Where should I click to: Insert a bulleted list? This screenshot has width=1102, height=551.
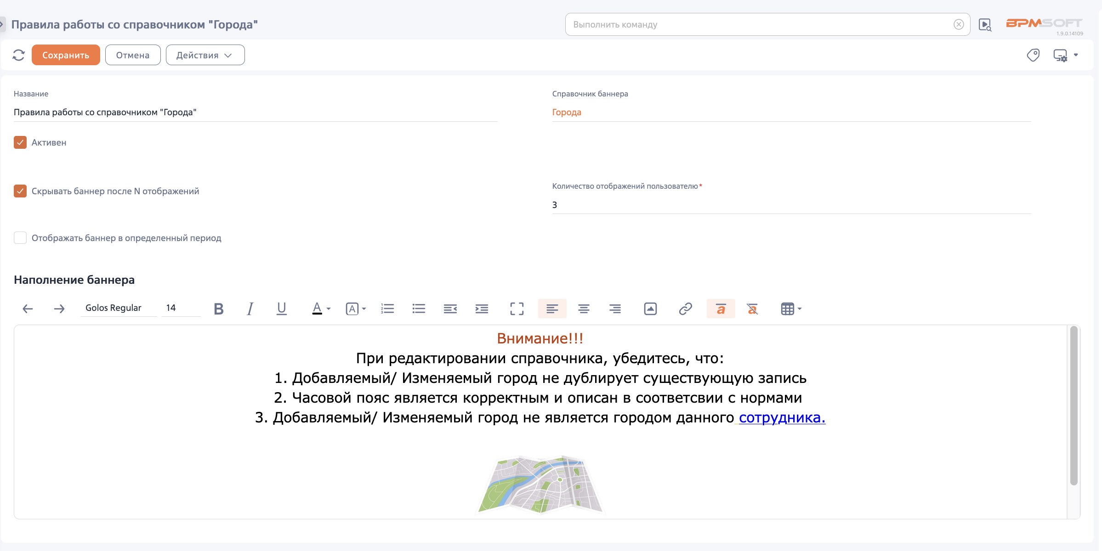pyautogui.click(x=419, y=309)
